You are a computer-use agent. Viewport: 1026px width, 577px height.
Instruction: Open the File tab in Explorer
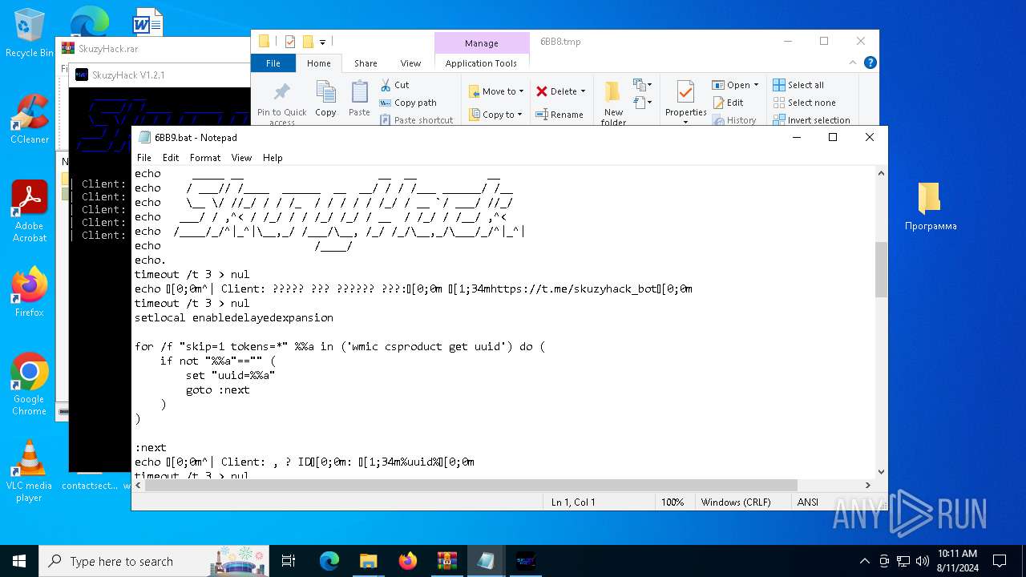coord(273,63)
